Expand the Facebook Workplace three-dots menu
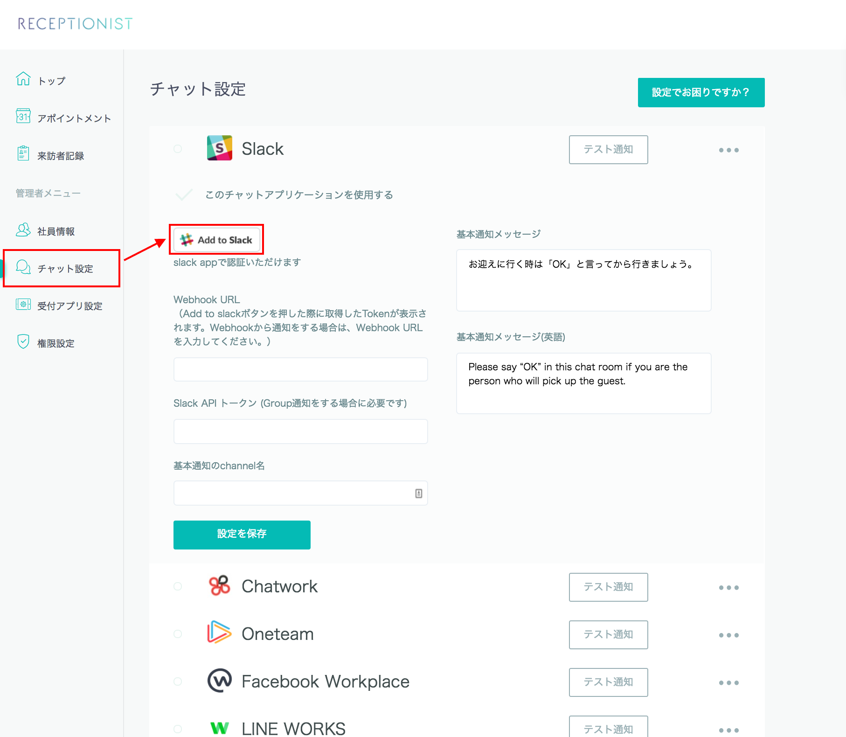 click(728, 683)
